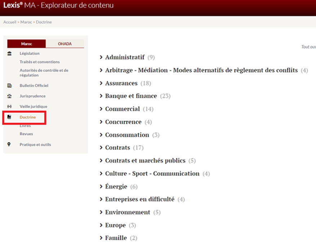Open the Culture - Sport - Communication title
Screen dimensions: 316x247
pyautogui.click(x=152, y=173)
